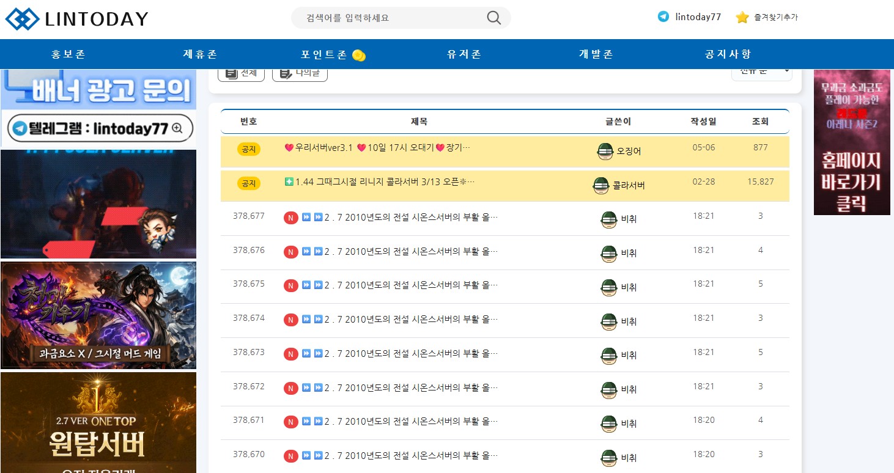Click the 조회 column header

pyautogui.click(x=760, y=122)
